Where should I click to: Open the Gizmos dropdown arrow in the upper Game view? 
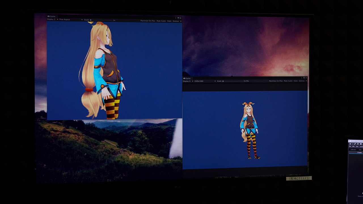pyautogui.click(x=181, y=21)
